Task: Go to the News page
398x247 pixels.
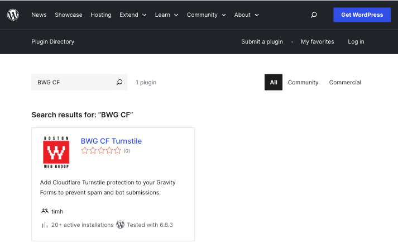Action: tap(39, 15)
